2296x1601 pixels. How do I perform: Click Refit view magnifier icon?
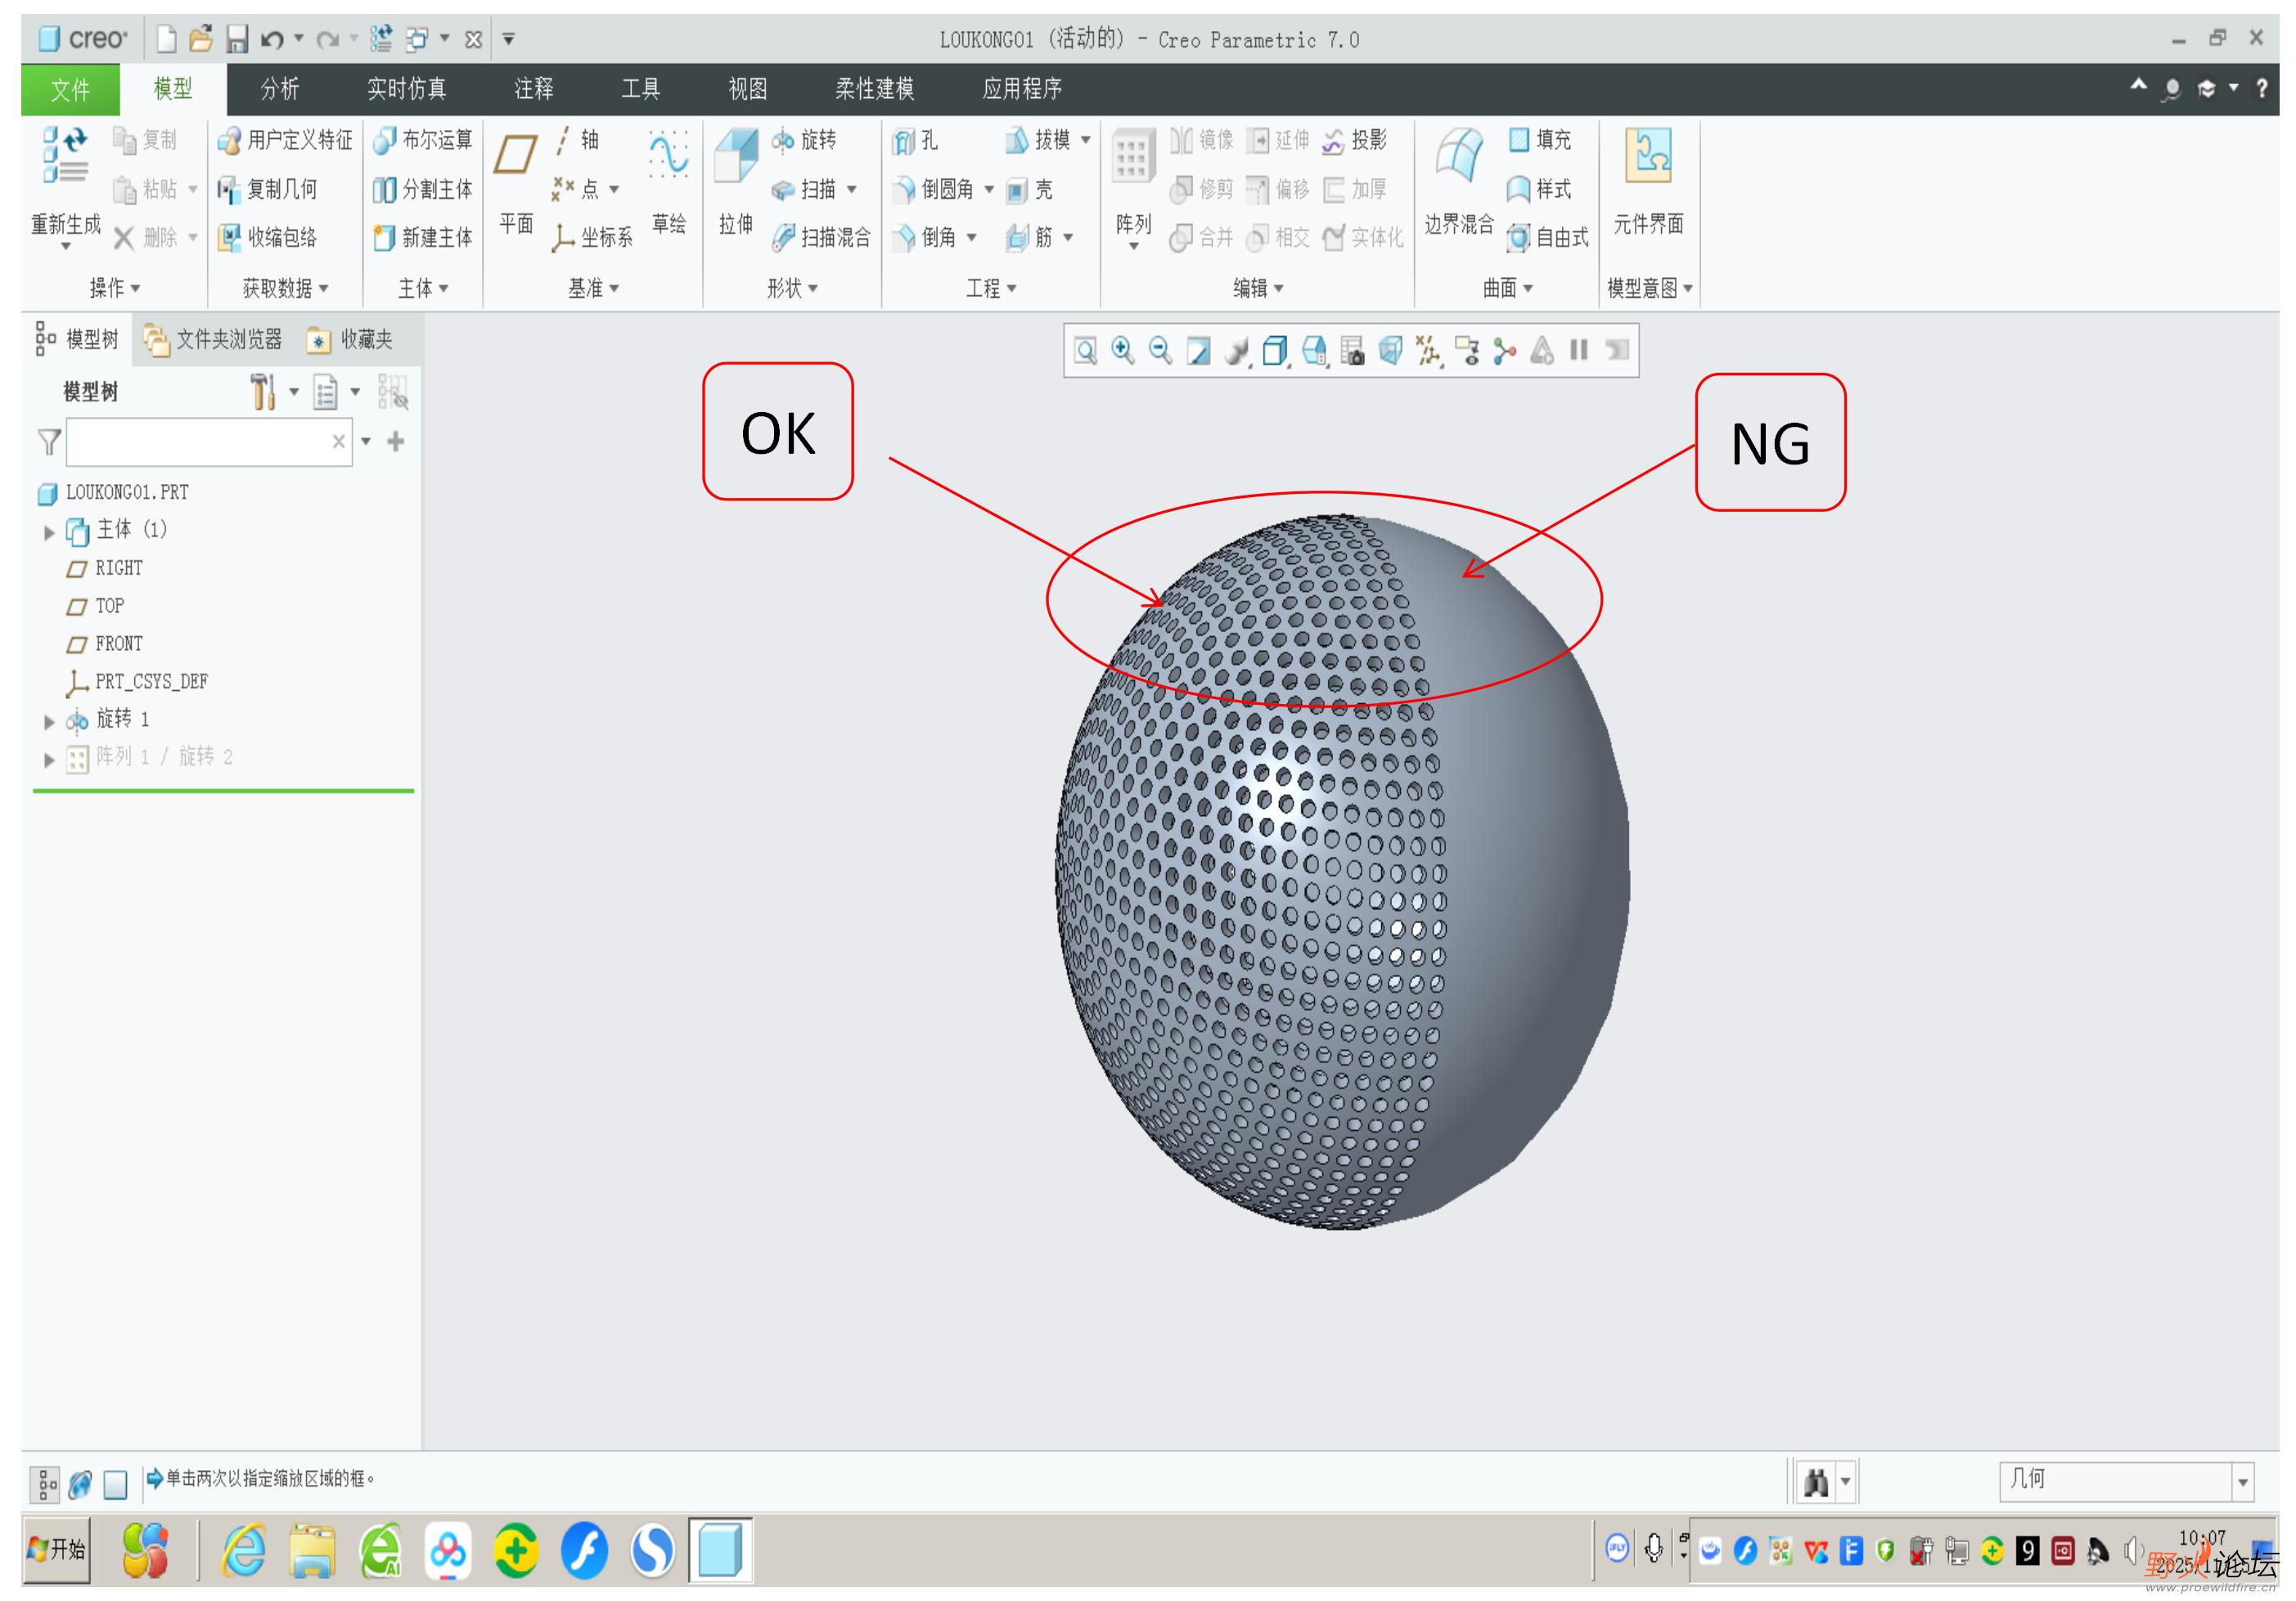[1085, 351]
